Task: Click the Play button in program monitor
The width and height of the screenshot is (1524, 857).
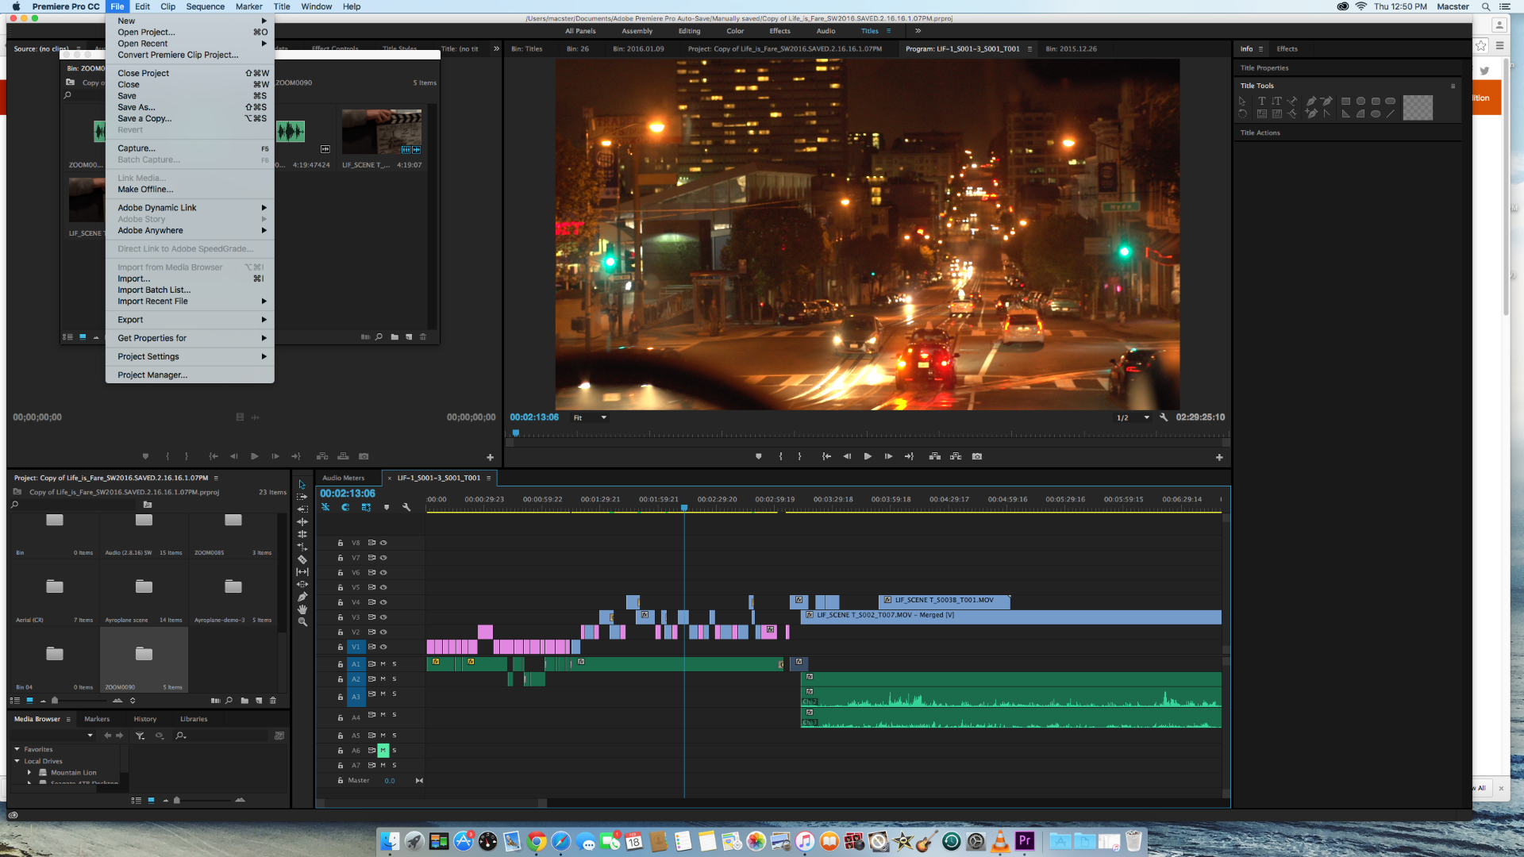Action: click(x=868, y=456)
